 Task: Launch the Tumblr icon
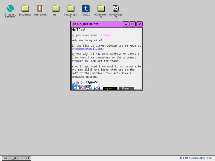[x=86, y=10]
